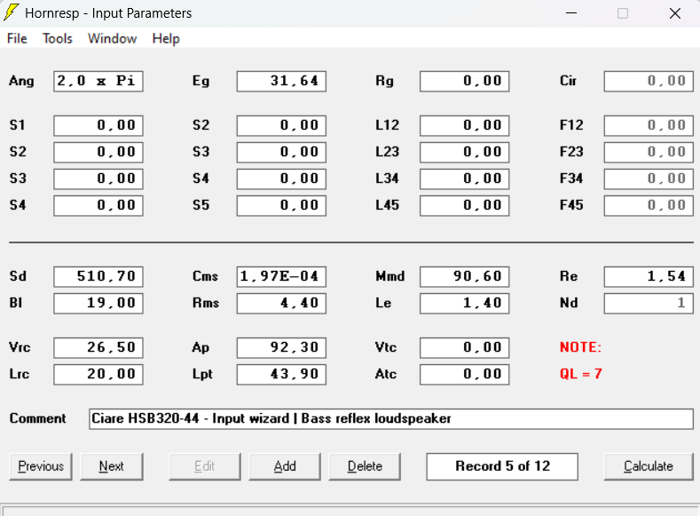The height and width of the screenshot is (516, 700).
Task: Click the red QL = 7 note
Action: click(x=581, y=374)
